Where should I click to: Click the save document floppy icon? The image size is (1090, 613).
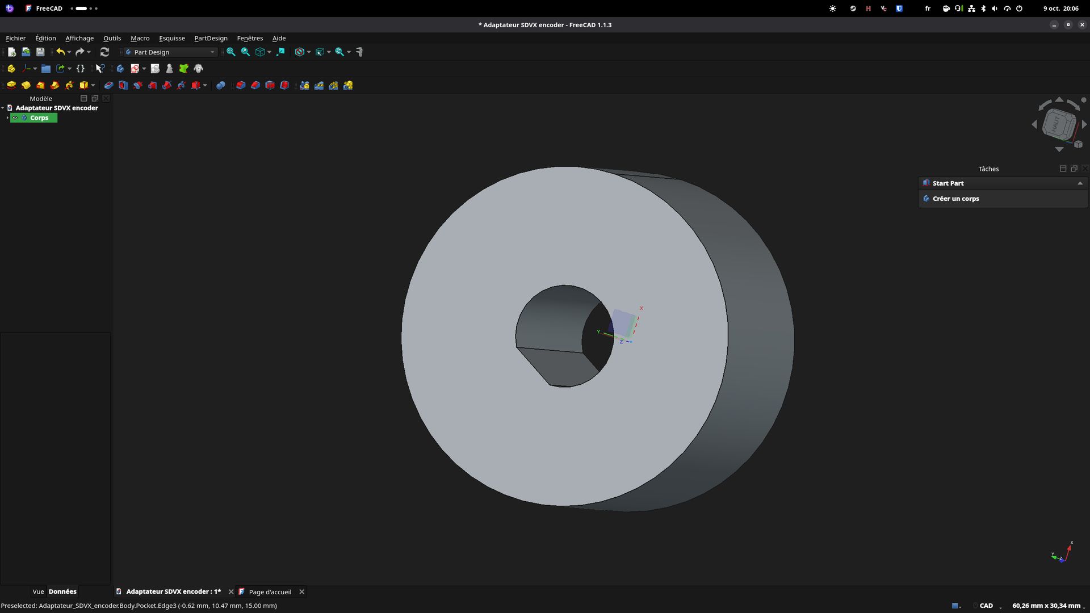pyautogui.click(x=40, y=52)
